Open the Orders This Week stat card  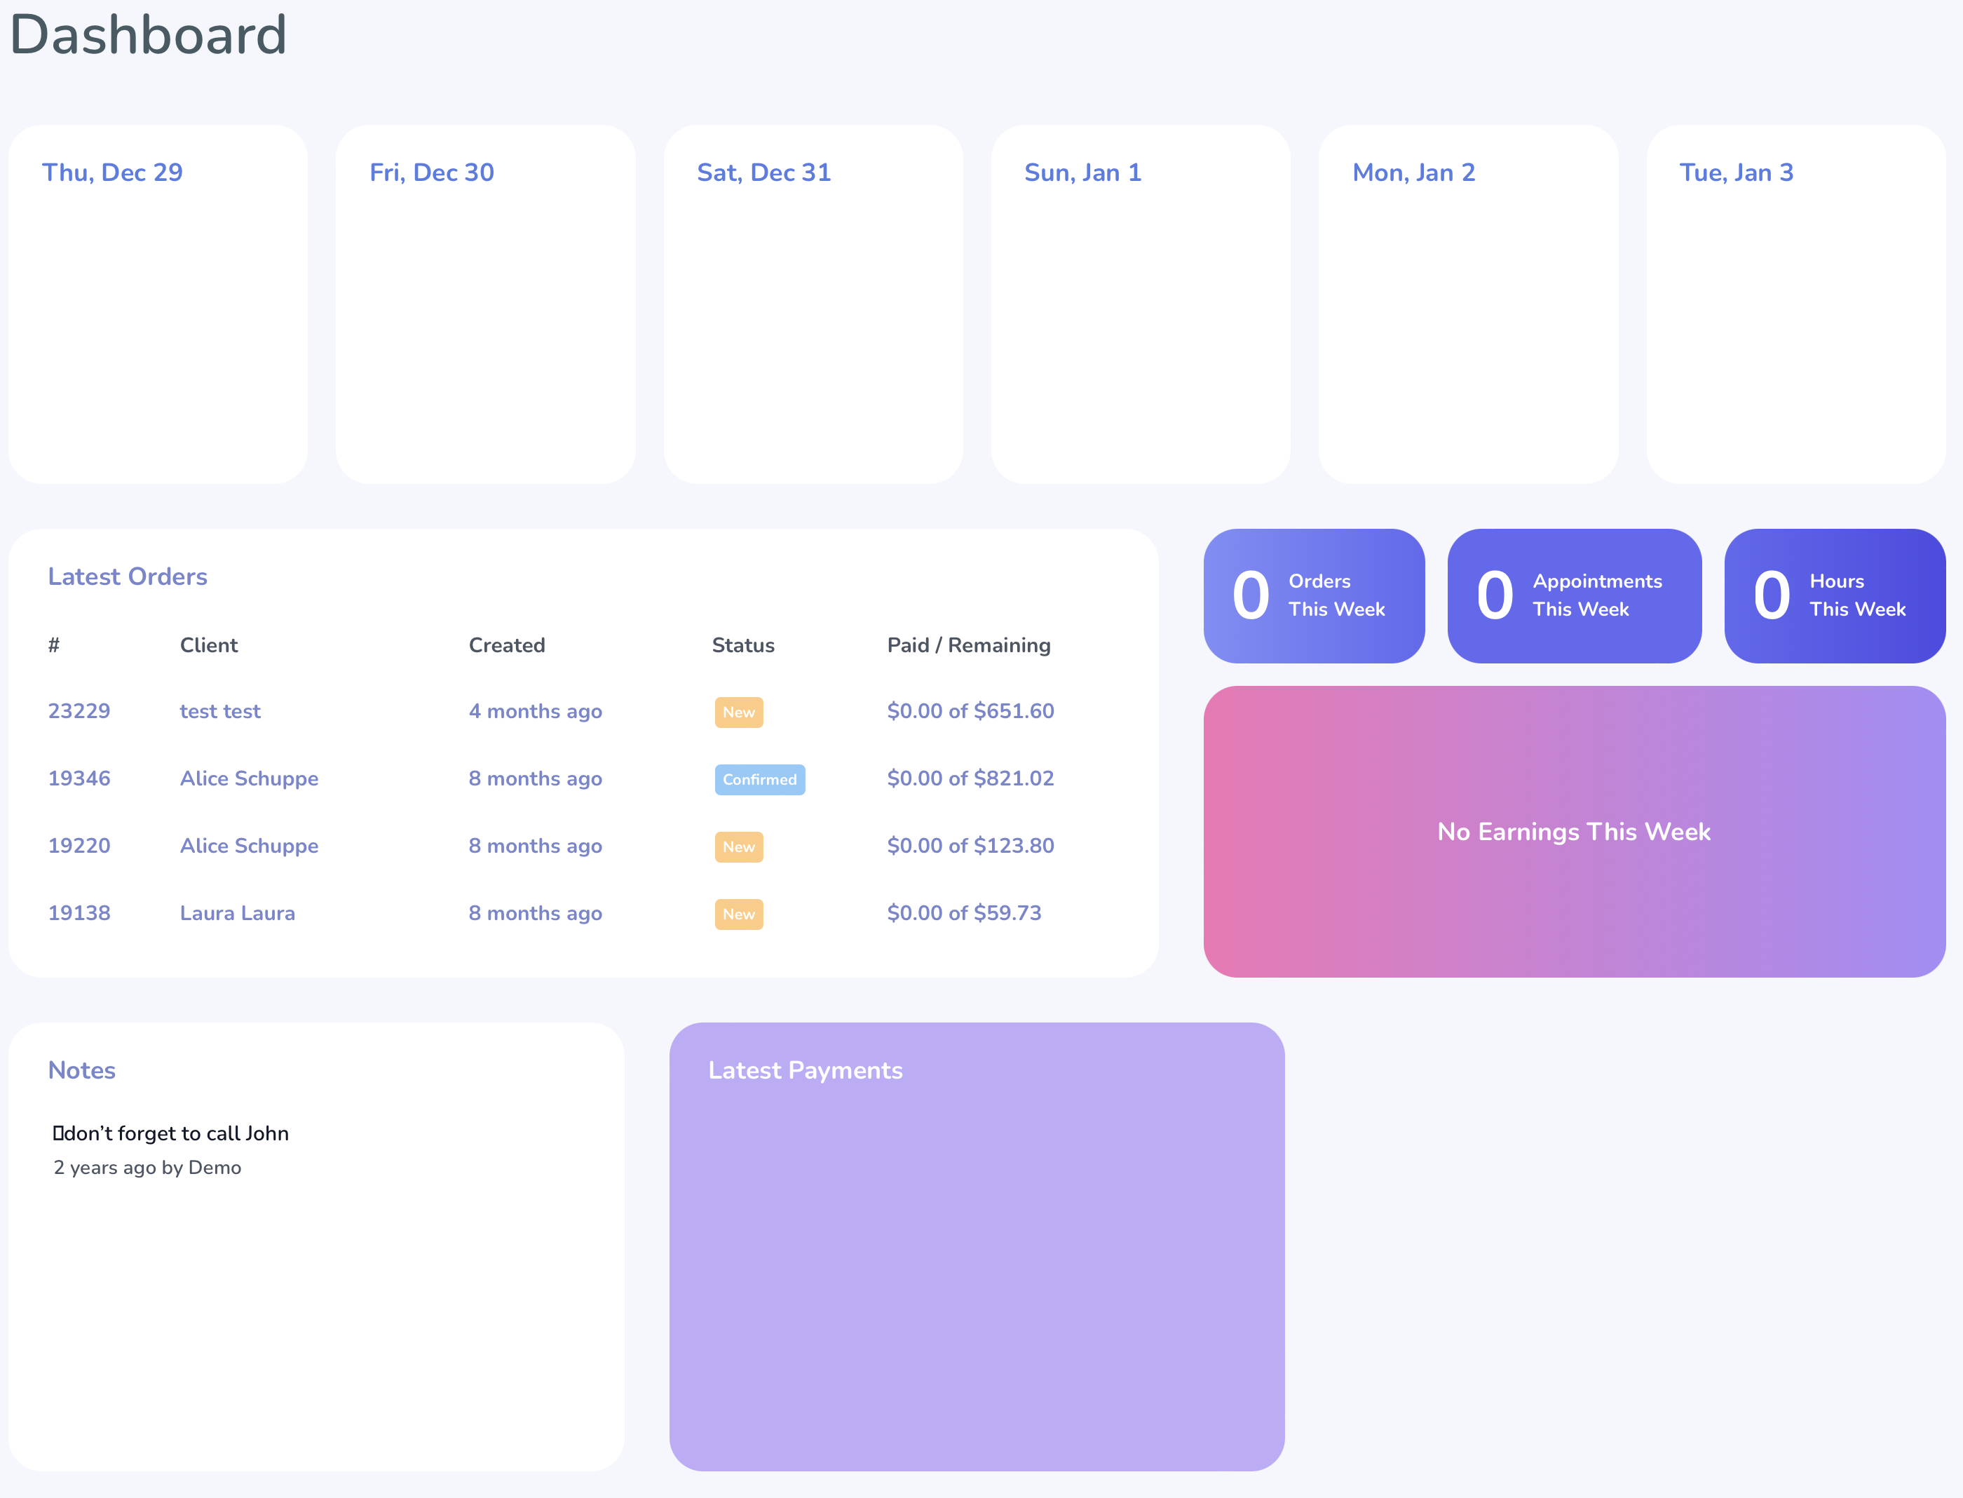[1313, 595]
